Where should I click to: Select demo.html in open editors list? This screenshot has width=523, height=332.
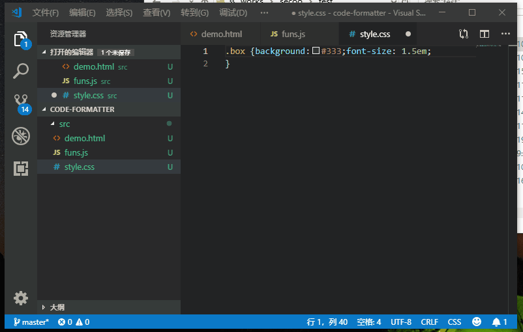click(109, 66)
